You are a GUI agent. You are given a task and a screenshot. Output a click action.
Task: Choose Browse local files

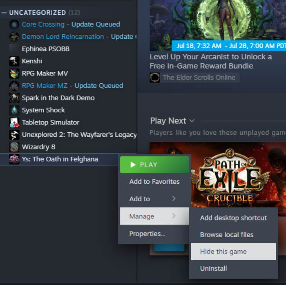click(x=233, y=235)
